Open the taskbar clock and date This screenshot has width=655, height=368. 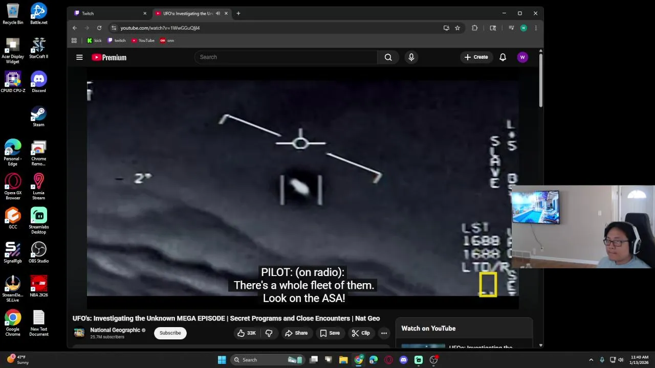click(x=640, y=360)
